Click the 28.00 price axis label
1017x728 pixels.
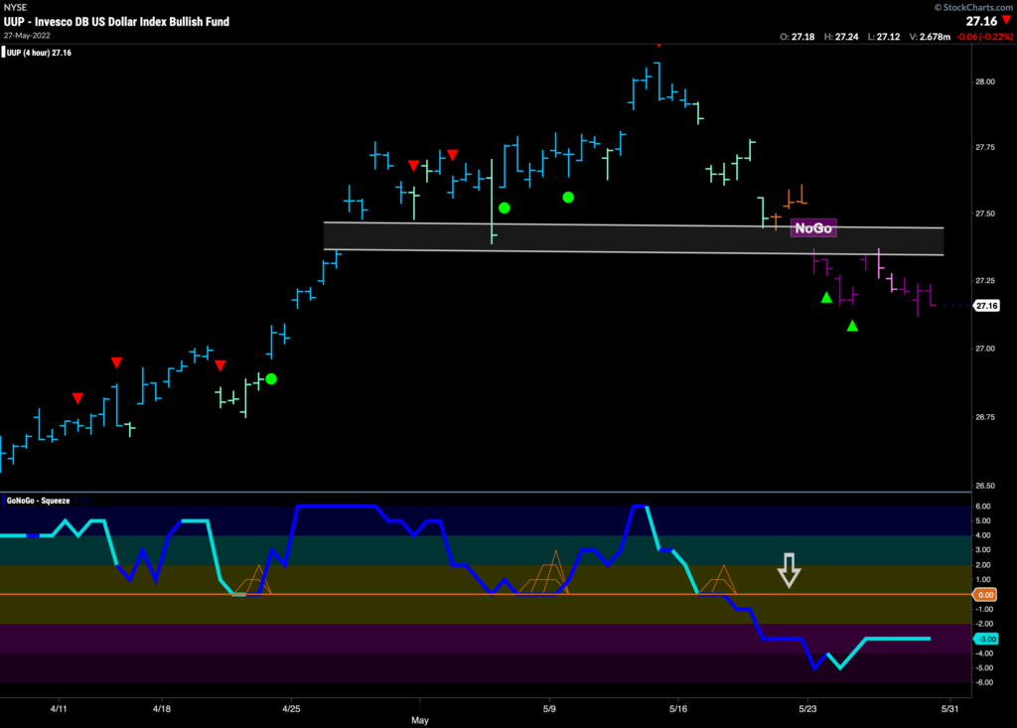(x=984, y=81)
